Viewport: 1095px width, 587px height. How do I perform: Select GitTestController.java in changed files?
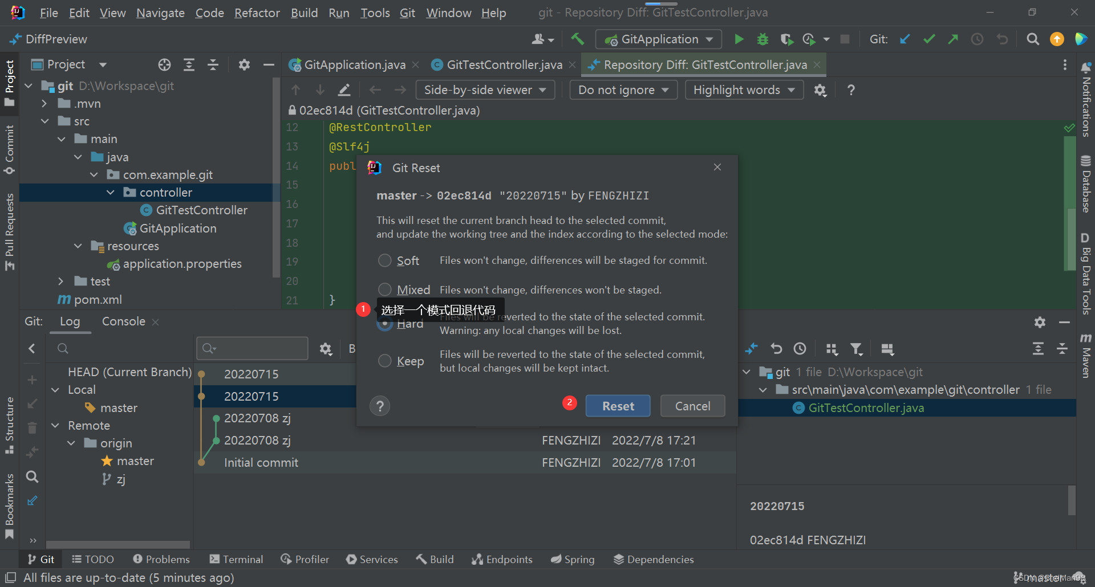pyautogui.click(x=866, y=408)
